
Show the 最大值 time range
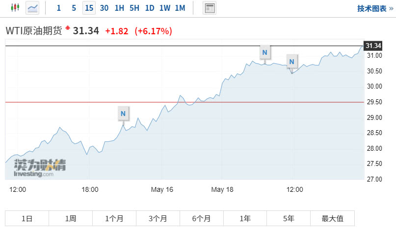(332, 219)
